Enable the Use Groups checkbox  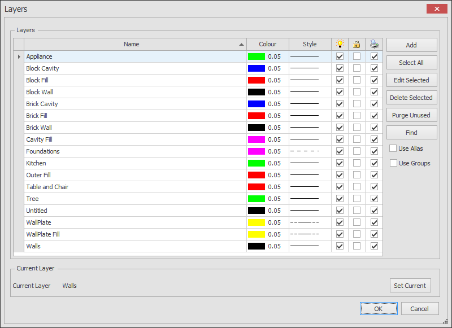pyautogui.click(x=393, y=163)
